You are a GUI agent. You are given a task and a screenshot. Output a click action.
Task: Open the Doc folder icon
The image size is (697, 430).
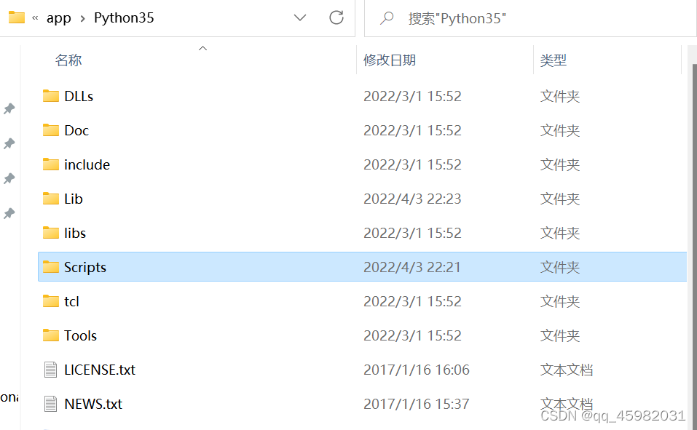tap(50, 130)
